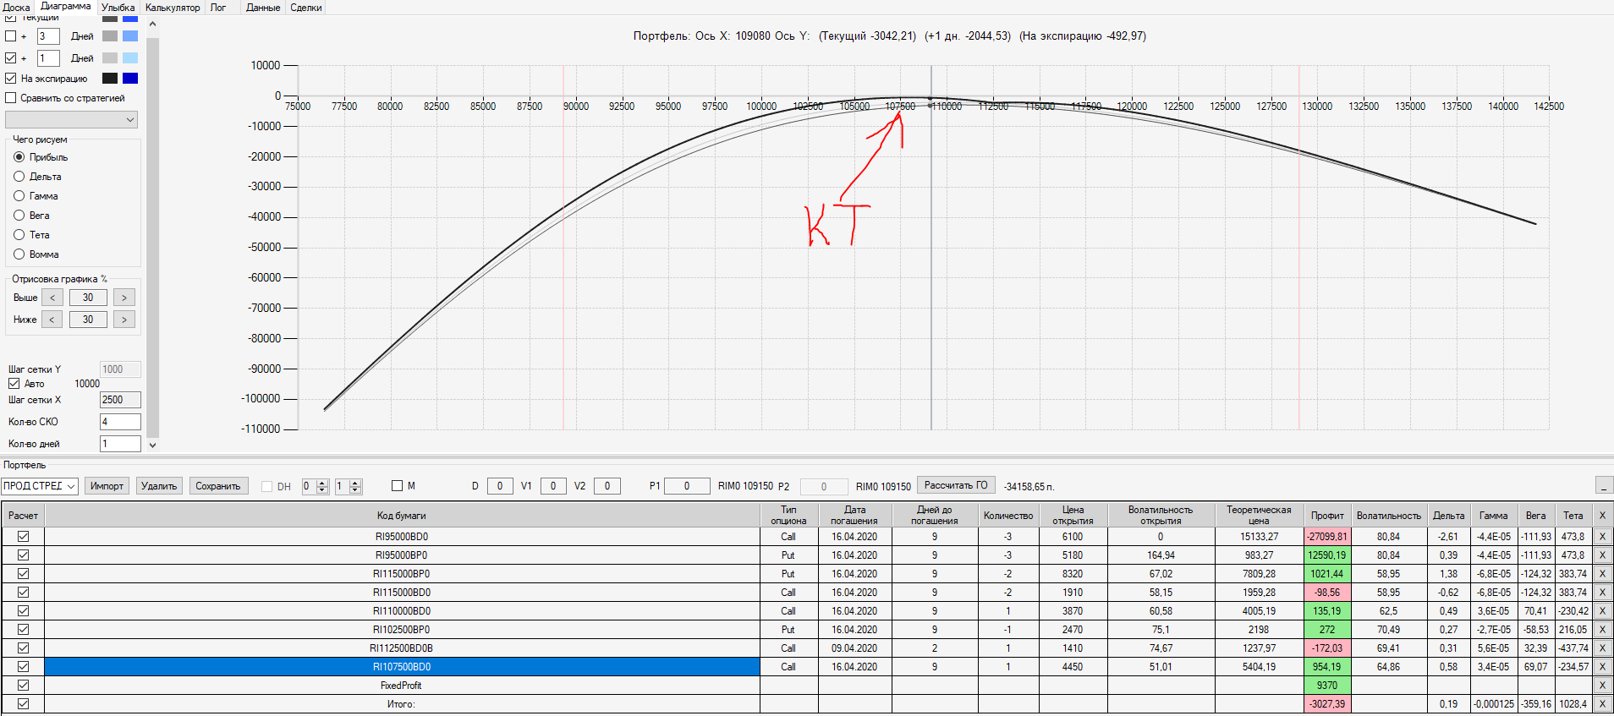This screenshot has height=716, width=1614.
Task: Remove row RI102500BP0 with its X button
Action: [1602, 630]
